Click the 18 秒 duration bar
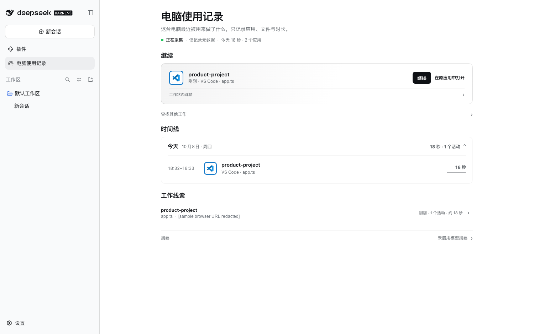Screen dimensions: 534x334 point(456,172)
